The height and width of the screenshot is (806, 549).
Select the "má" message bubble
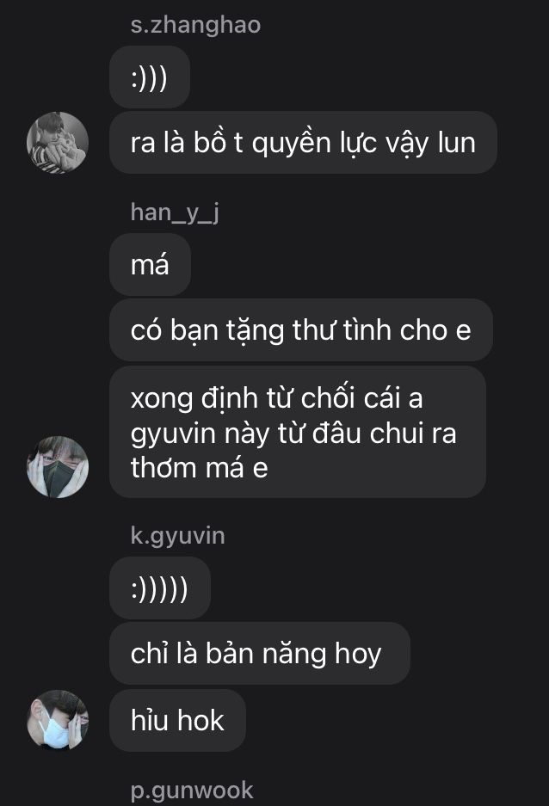(x=150, y=264)
